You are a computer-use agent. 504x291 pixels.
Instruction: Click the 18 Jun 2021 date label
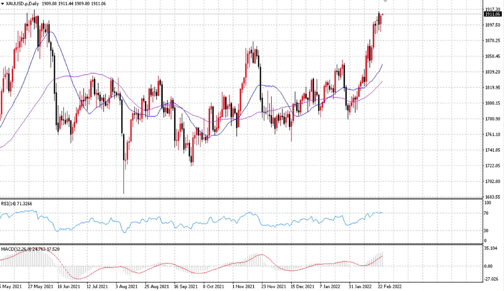click(68, 286)
